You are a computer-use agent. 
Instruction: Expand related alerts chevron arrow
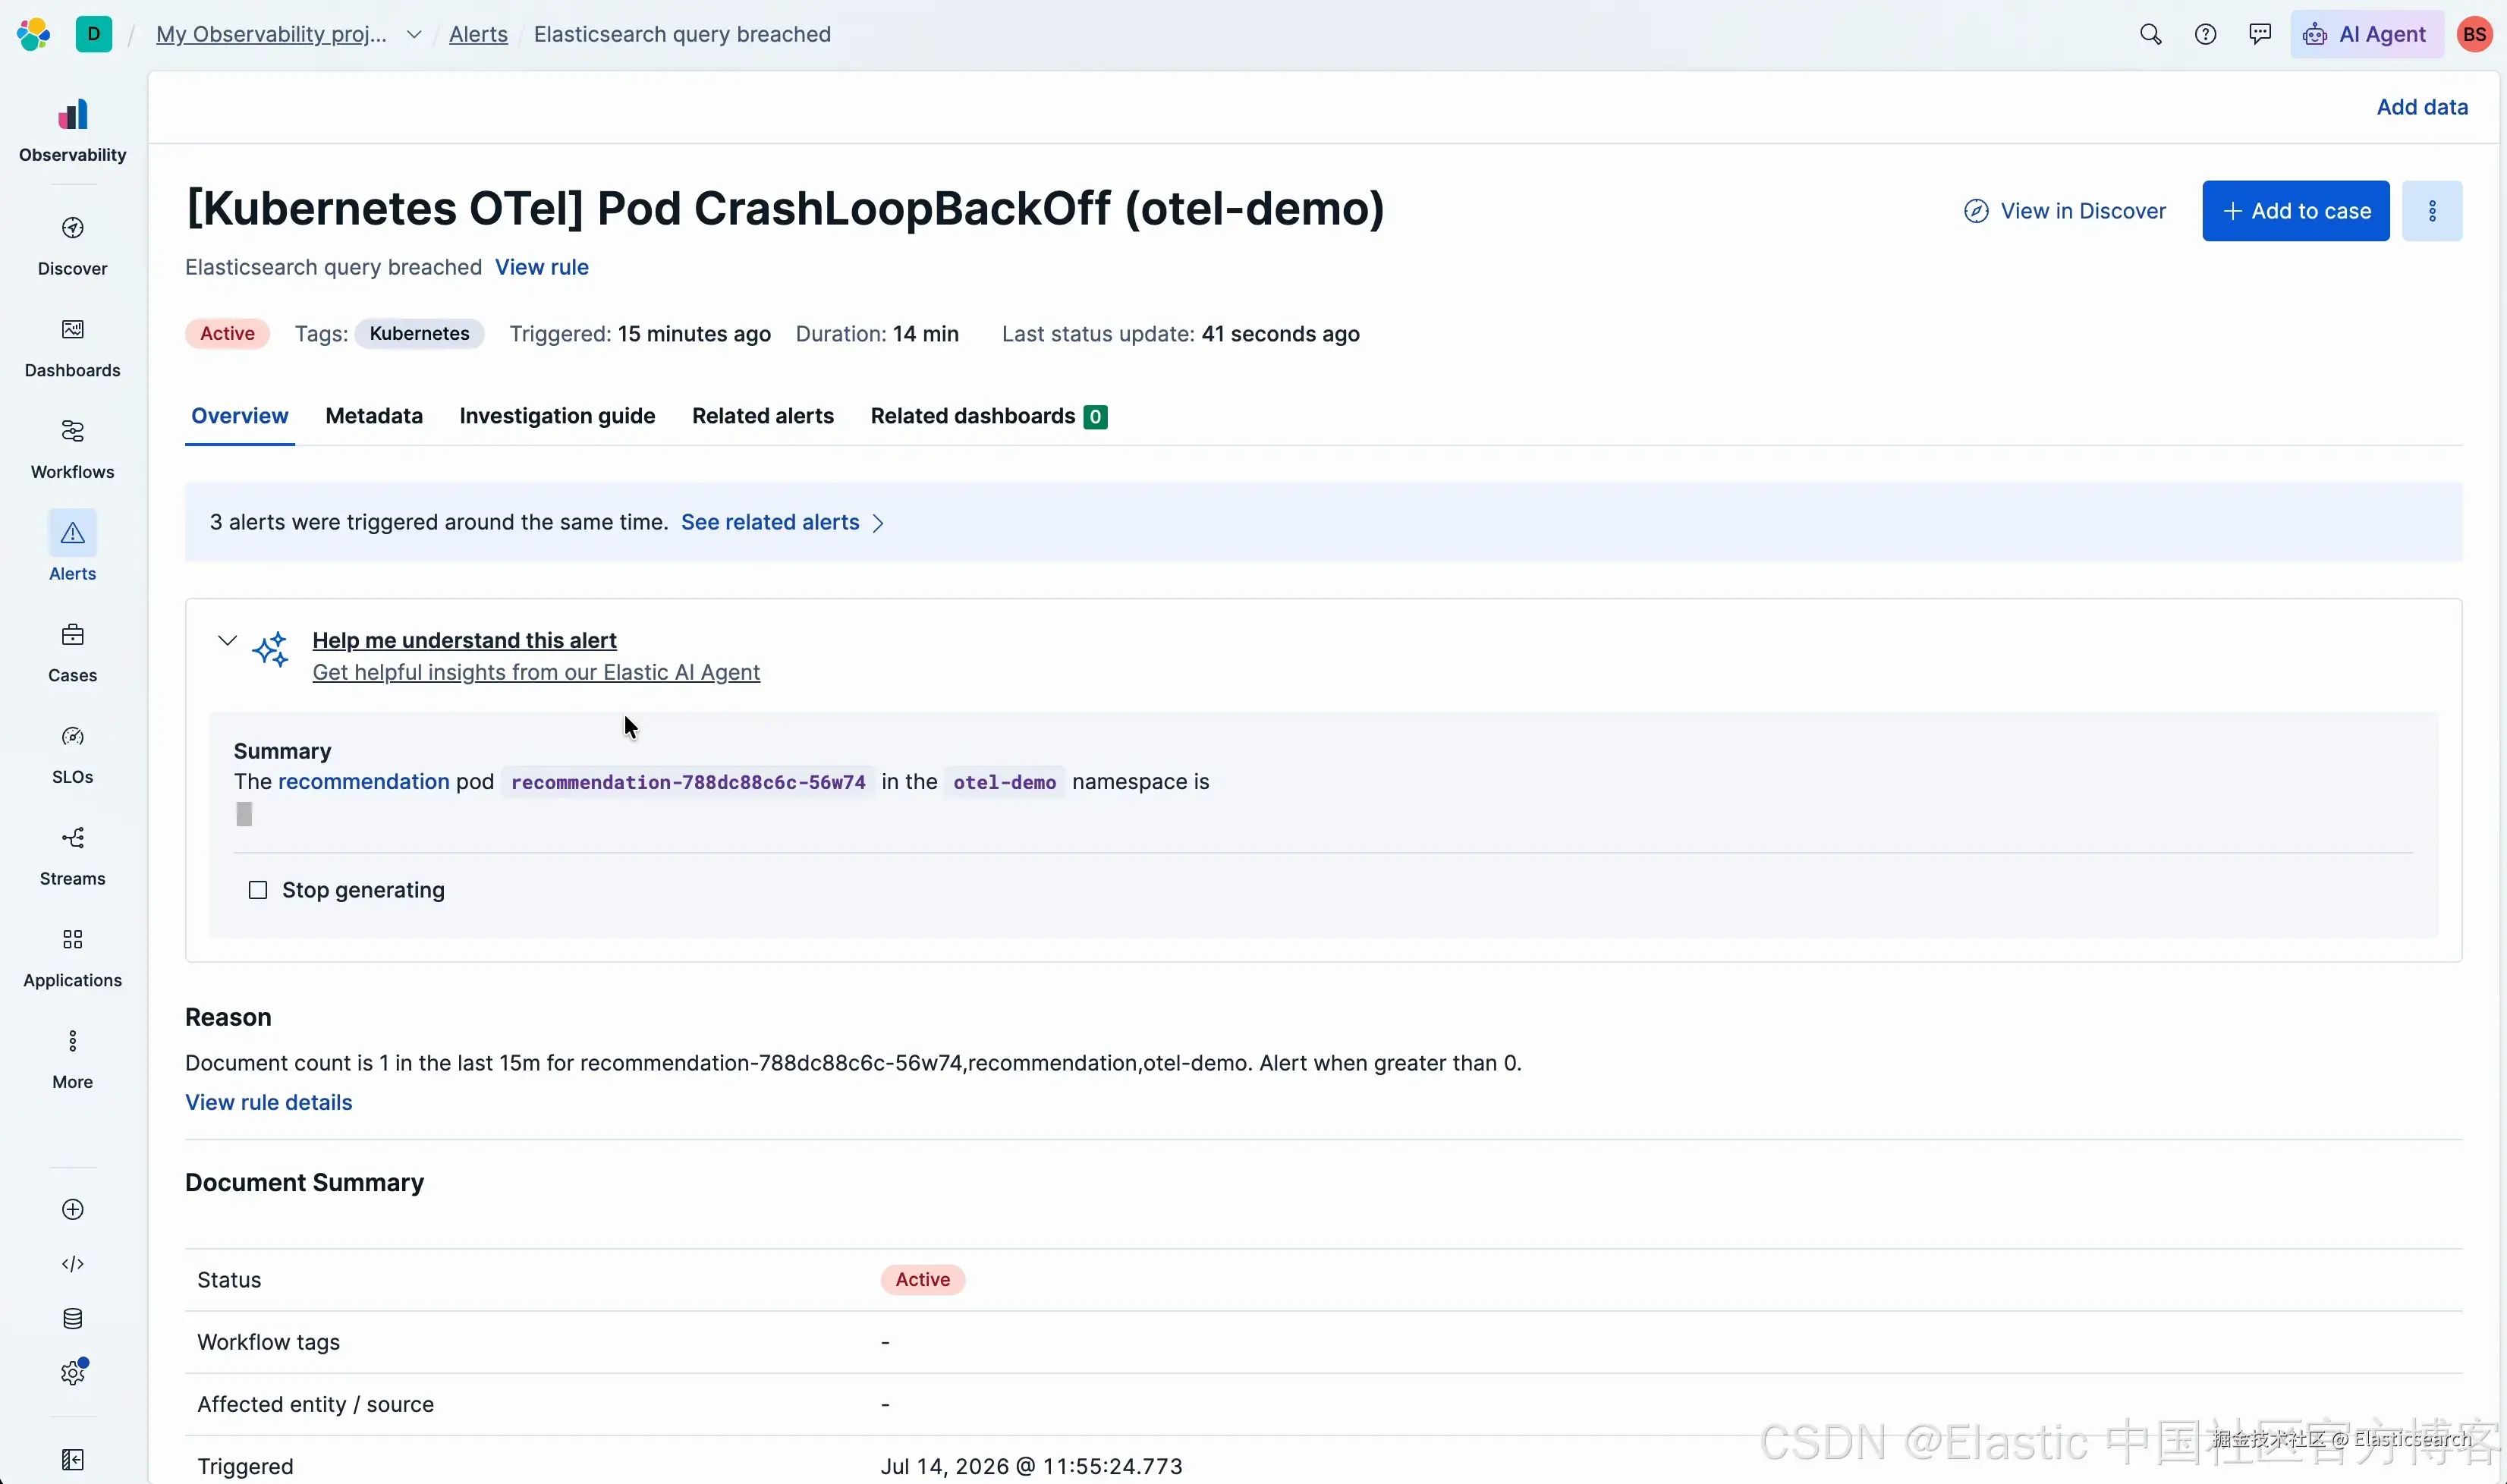pos(878,523)
